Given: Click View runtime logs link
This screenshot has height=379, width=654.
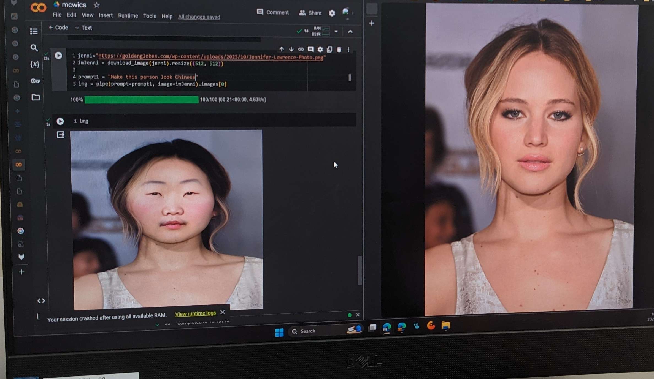Looking at the screenshot, I should point(195,313).
